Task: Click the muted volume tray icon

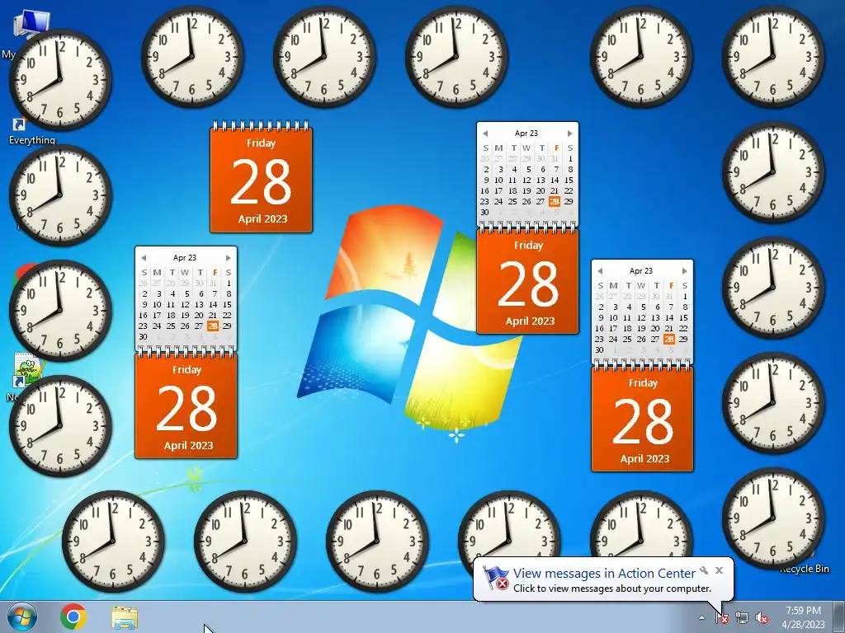Action: click(x=762, y=617)
